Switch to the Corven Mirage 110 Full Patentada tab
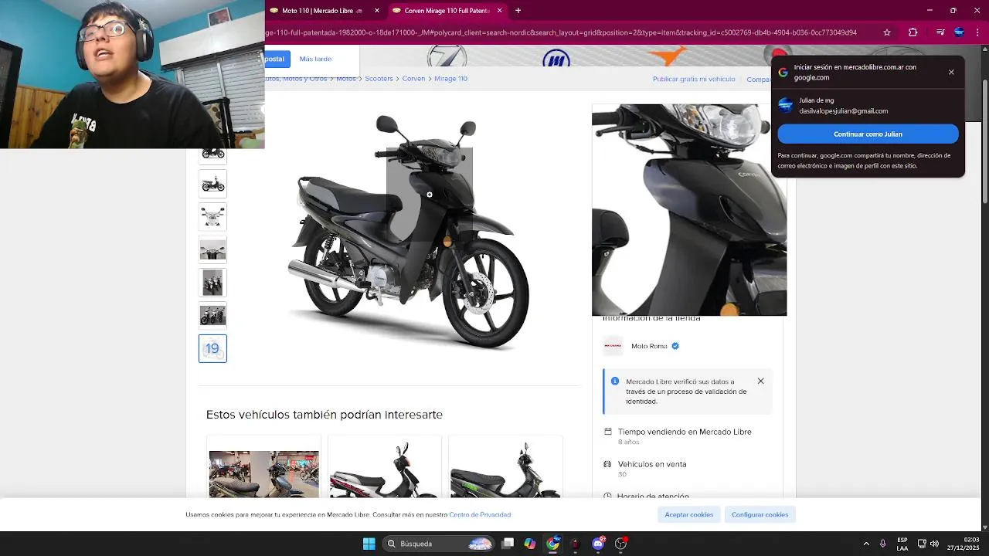989x556 pixels. click(447, 11)
